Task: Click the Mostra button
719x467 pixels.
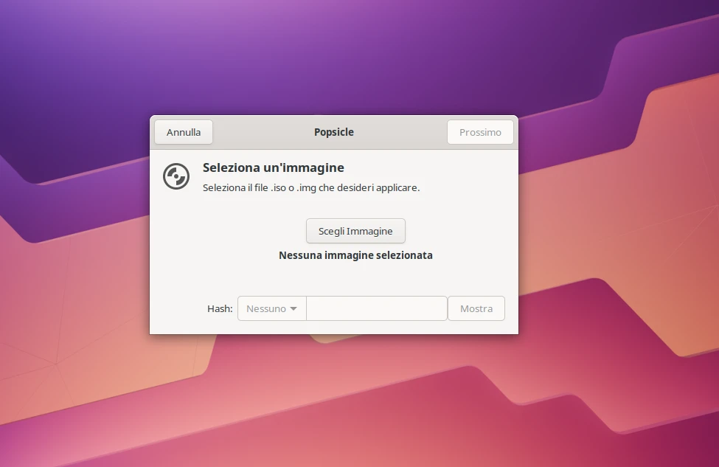Action: (476, 308)
